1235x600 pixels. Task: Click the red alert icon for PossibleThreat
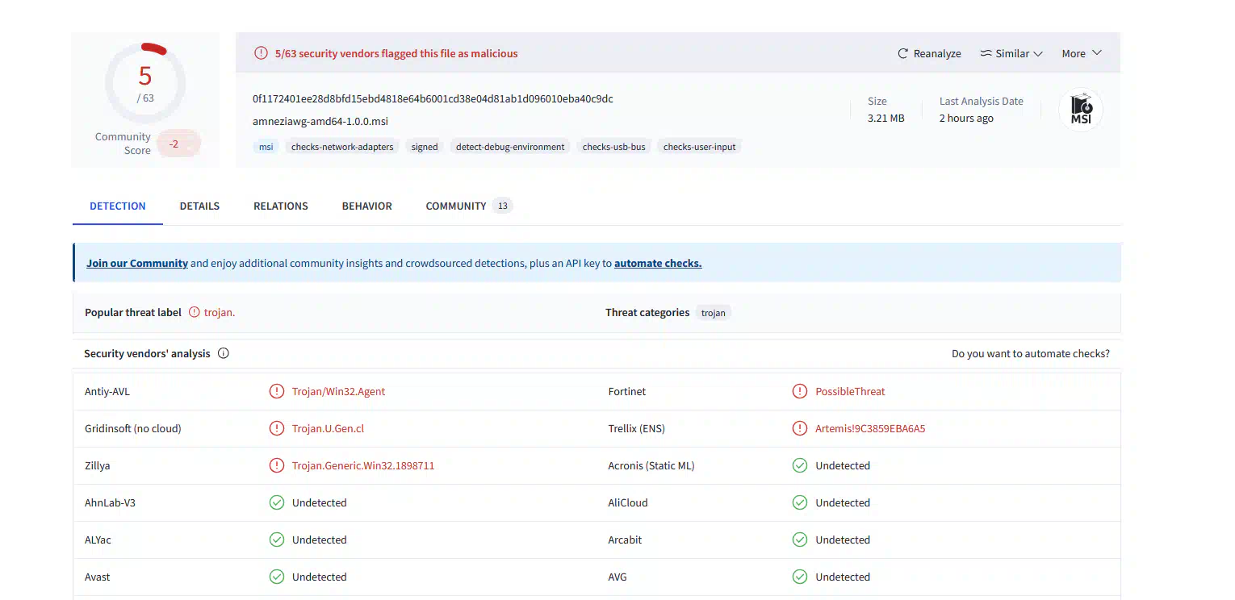point(800,391)
